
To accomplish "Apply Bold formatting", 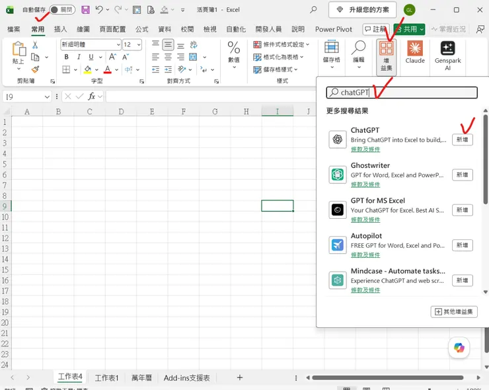I will [66, 57].
